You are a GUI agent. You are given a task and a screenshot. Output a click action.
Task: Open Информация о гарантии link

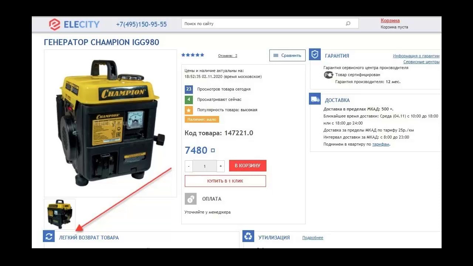click(x=416, y=56)
